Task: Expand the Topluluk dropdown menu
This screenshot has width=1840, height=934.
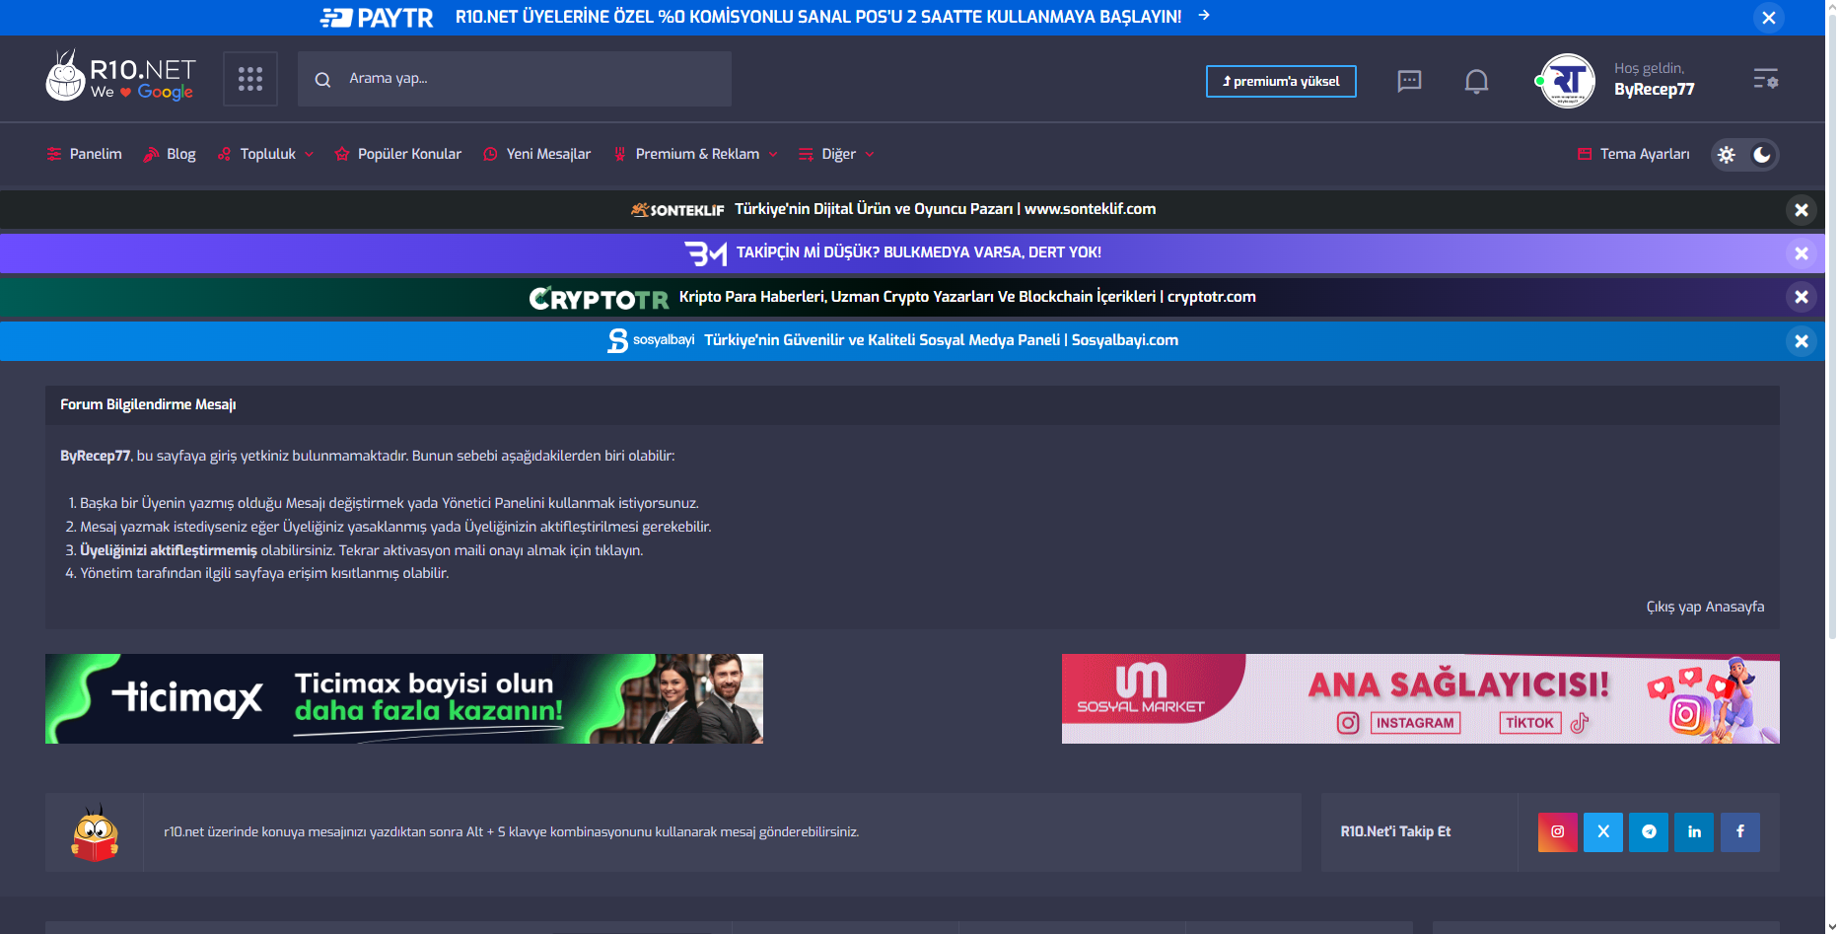Action: pos(266,154)
